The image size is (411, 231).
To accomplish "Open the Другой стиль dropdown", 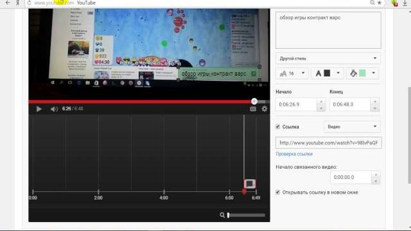I will click(x=328, y=58).
